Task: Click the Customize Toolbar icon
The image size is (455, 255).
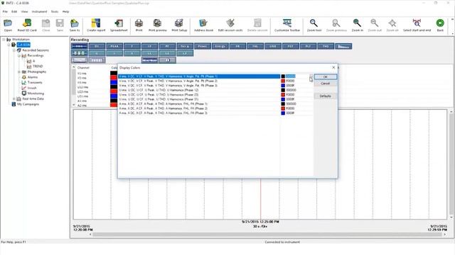Action: (x=287, y=25)
